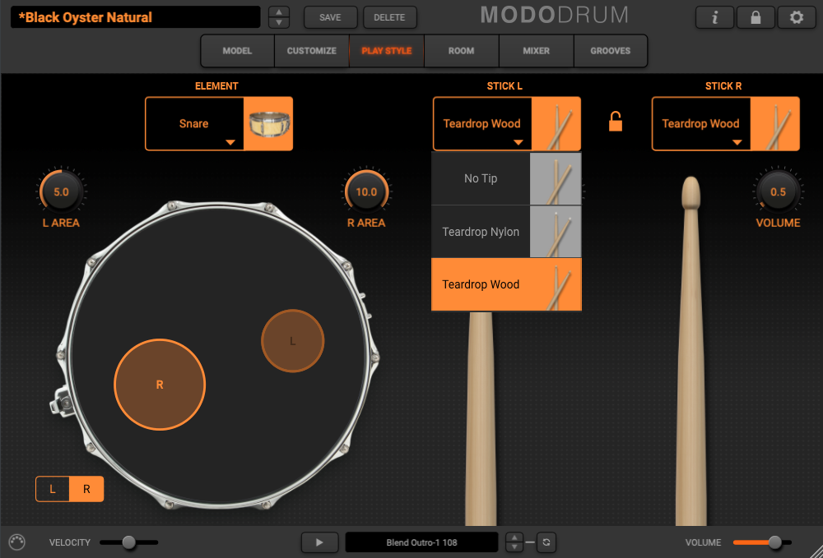Click the loop groove refresh icon
823x558 pixels.
pos(546,542)
